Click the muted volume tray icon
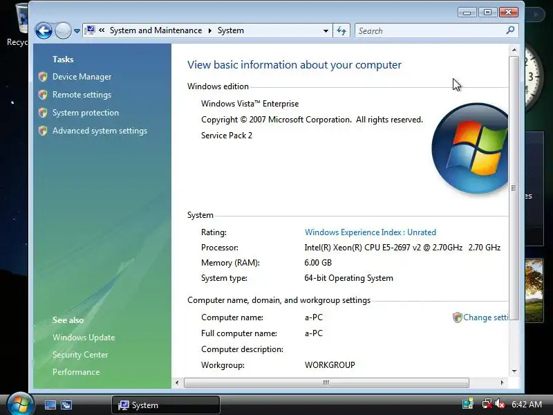This screenshot has width=553, height=415. (500, 404)
